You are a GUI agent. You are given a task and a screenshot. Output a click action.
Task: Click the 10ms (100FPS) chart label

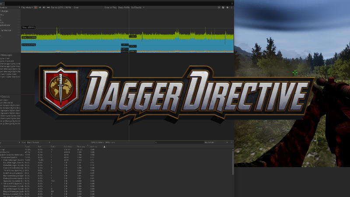(29, 37)
